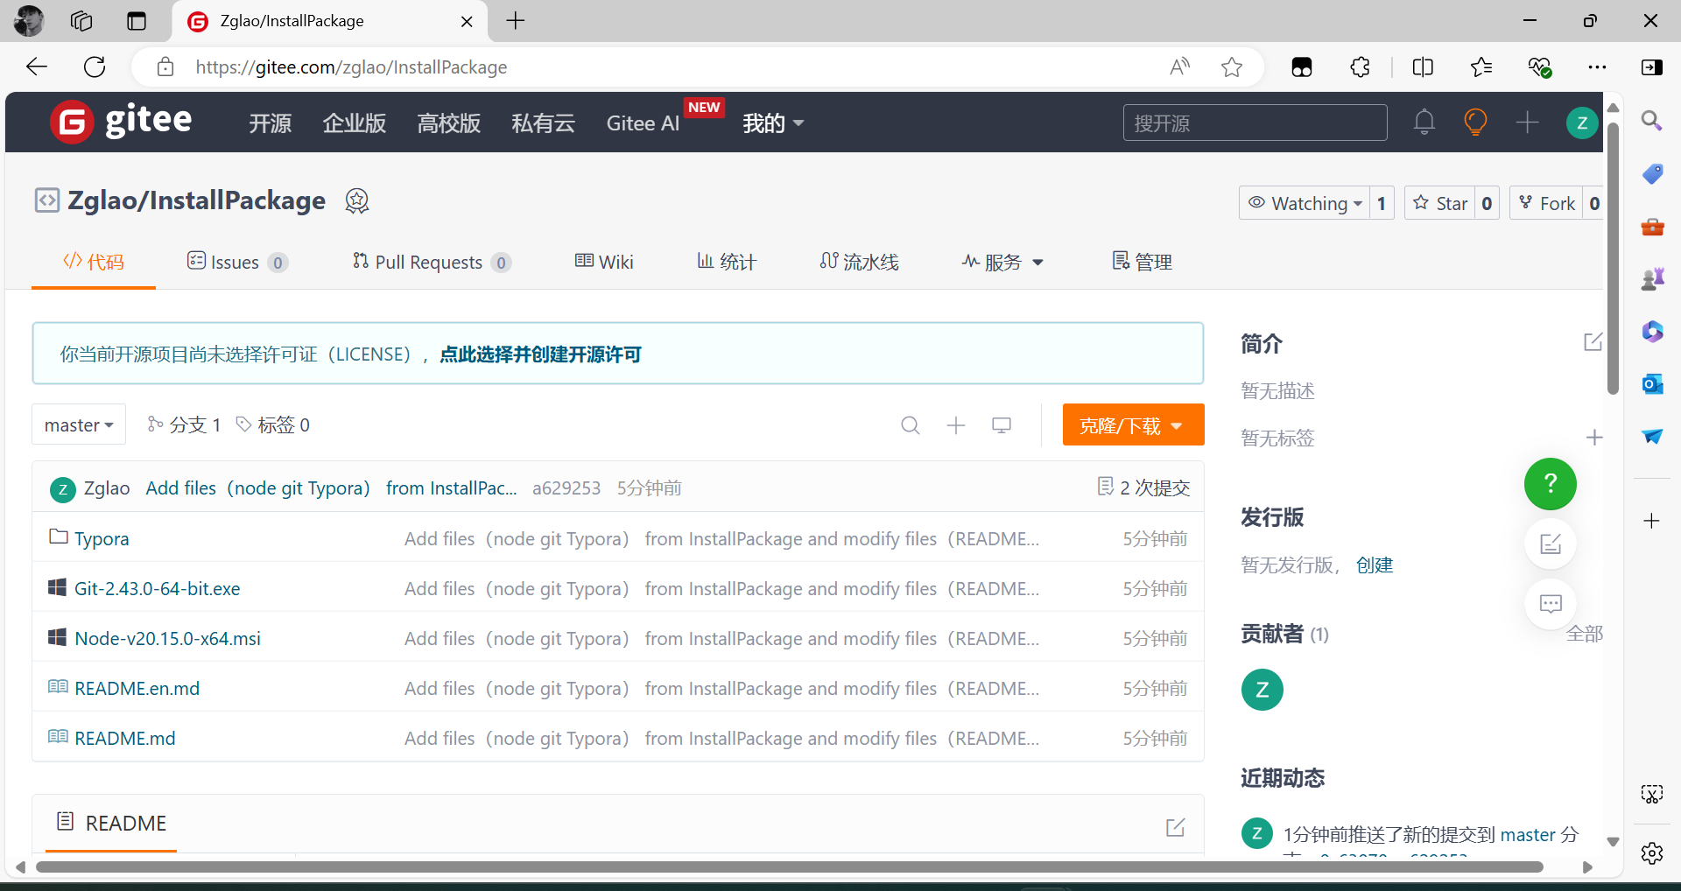Open the floating chat message icon
The height and width of the screenshot is (891, 1681).
[1551, 604]
